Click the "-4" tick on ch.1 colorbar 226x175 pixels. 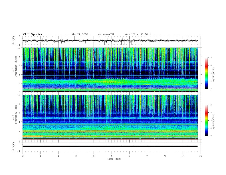point(210,65)
